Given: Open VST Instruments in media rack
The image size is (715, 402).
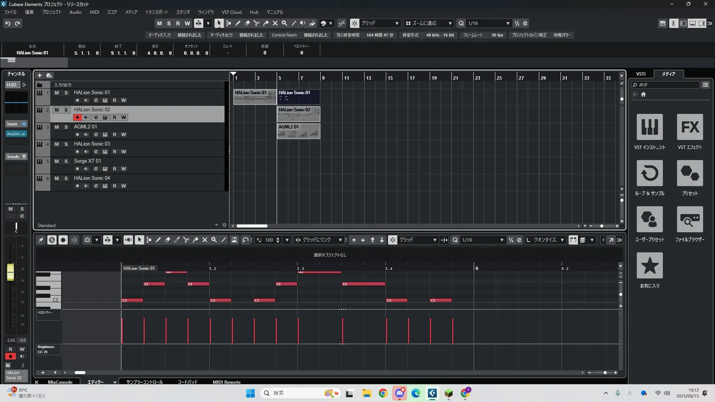Looking at the screenshot, I should click(x=649, y=127).
